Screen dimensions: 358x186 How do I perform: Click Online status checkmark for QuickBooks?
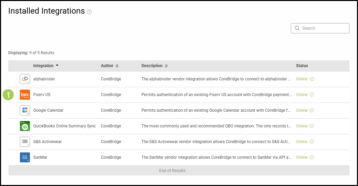point(312,126)
